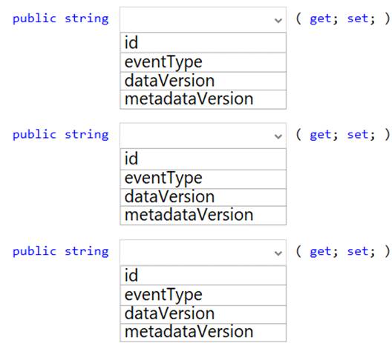Pick metadataVersion in the third dropdown list
Image resolution: width=392 pixels, height=343 pixels.
click(x=203, y=333)
